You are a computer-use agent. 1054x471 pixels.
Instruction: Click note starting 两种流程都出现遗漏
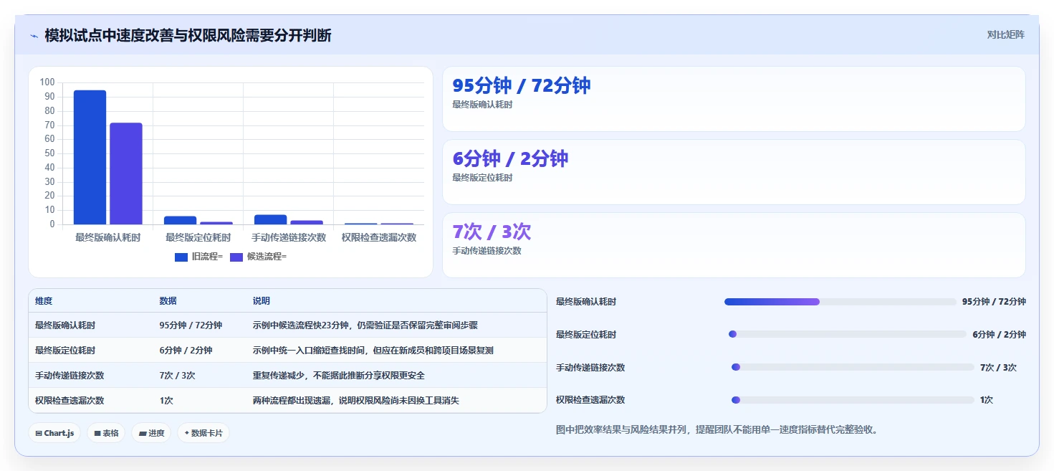point(356,401)
